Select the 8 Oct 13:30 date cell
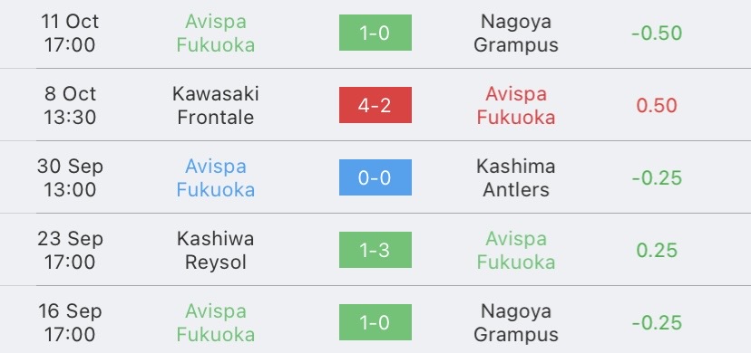The image size is (751, 353). 70,106
